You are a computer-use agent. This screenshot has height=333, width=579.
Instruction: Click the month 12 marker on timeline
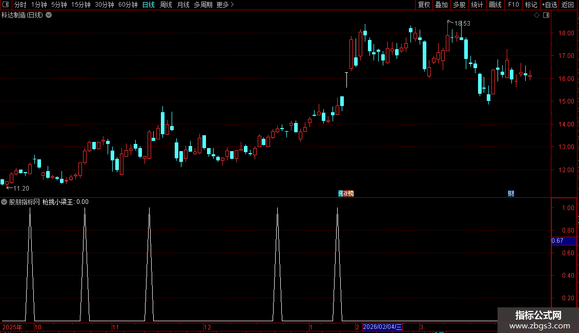(x=208, y=327)
